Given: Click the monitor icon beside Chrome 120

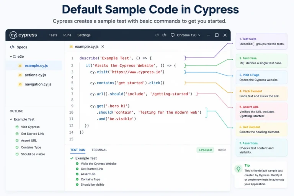Looking at the screenshot, I should (173, 35).
